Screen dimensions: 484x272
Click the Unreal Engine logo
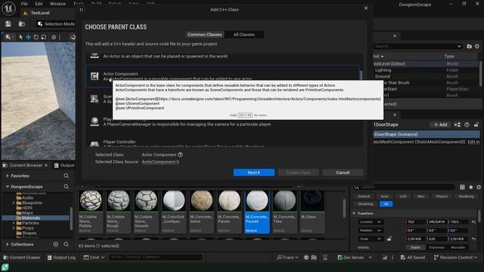tap(8, 8)
